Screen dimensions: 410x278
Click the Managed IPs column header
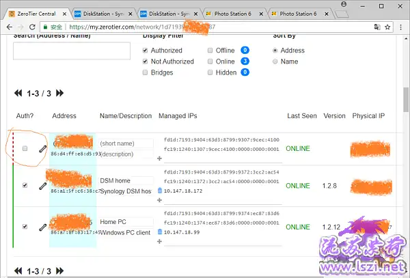(x=178, y=115)
